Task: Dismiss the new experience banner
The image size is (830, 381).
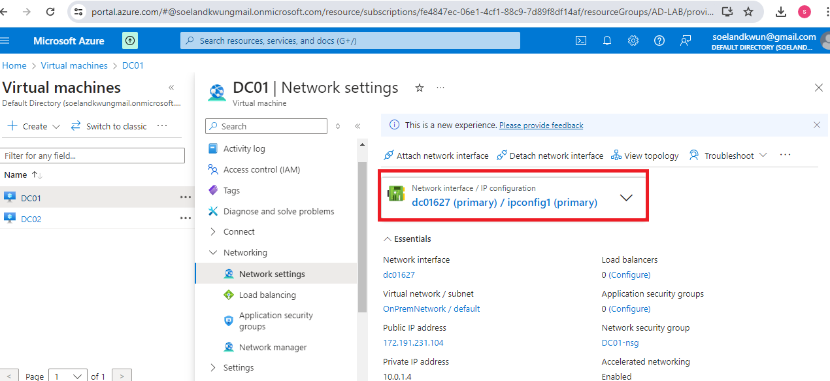Action: point(816,125)
